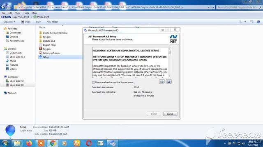Click the Explorer back navigation arrow

(x=3, y=7)
